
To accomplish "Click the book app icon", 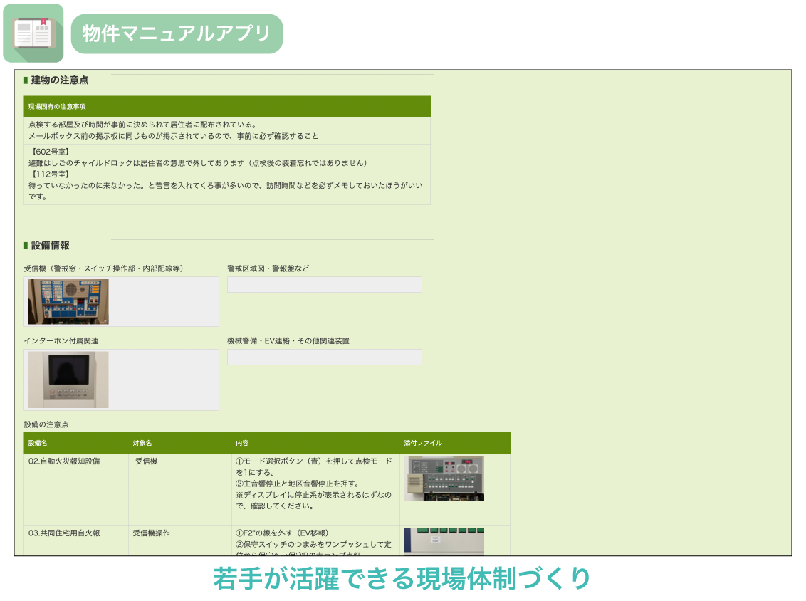I will click(33, 33).
